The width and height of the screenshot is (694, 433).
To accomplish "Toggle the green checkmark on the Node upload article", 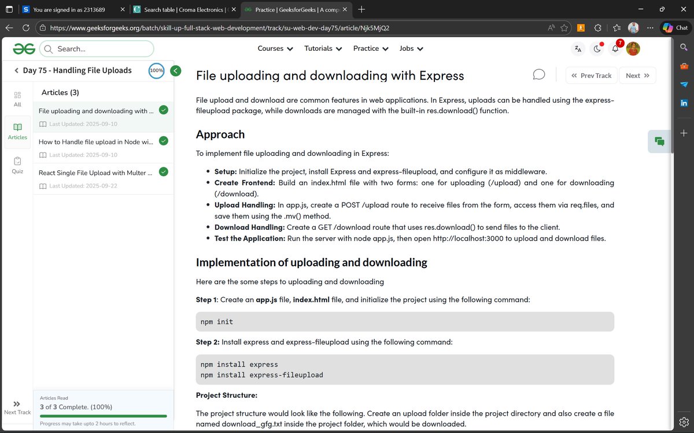I will (x=163, y=140).
